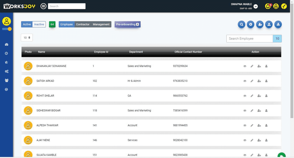The width and height of the screenshot is (294, 158).
Task: Open the notifications bell icon
Action: point(268,6)
